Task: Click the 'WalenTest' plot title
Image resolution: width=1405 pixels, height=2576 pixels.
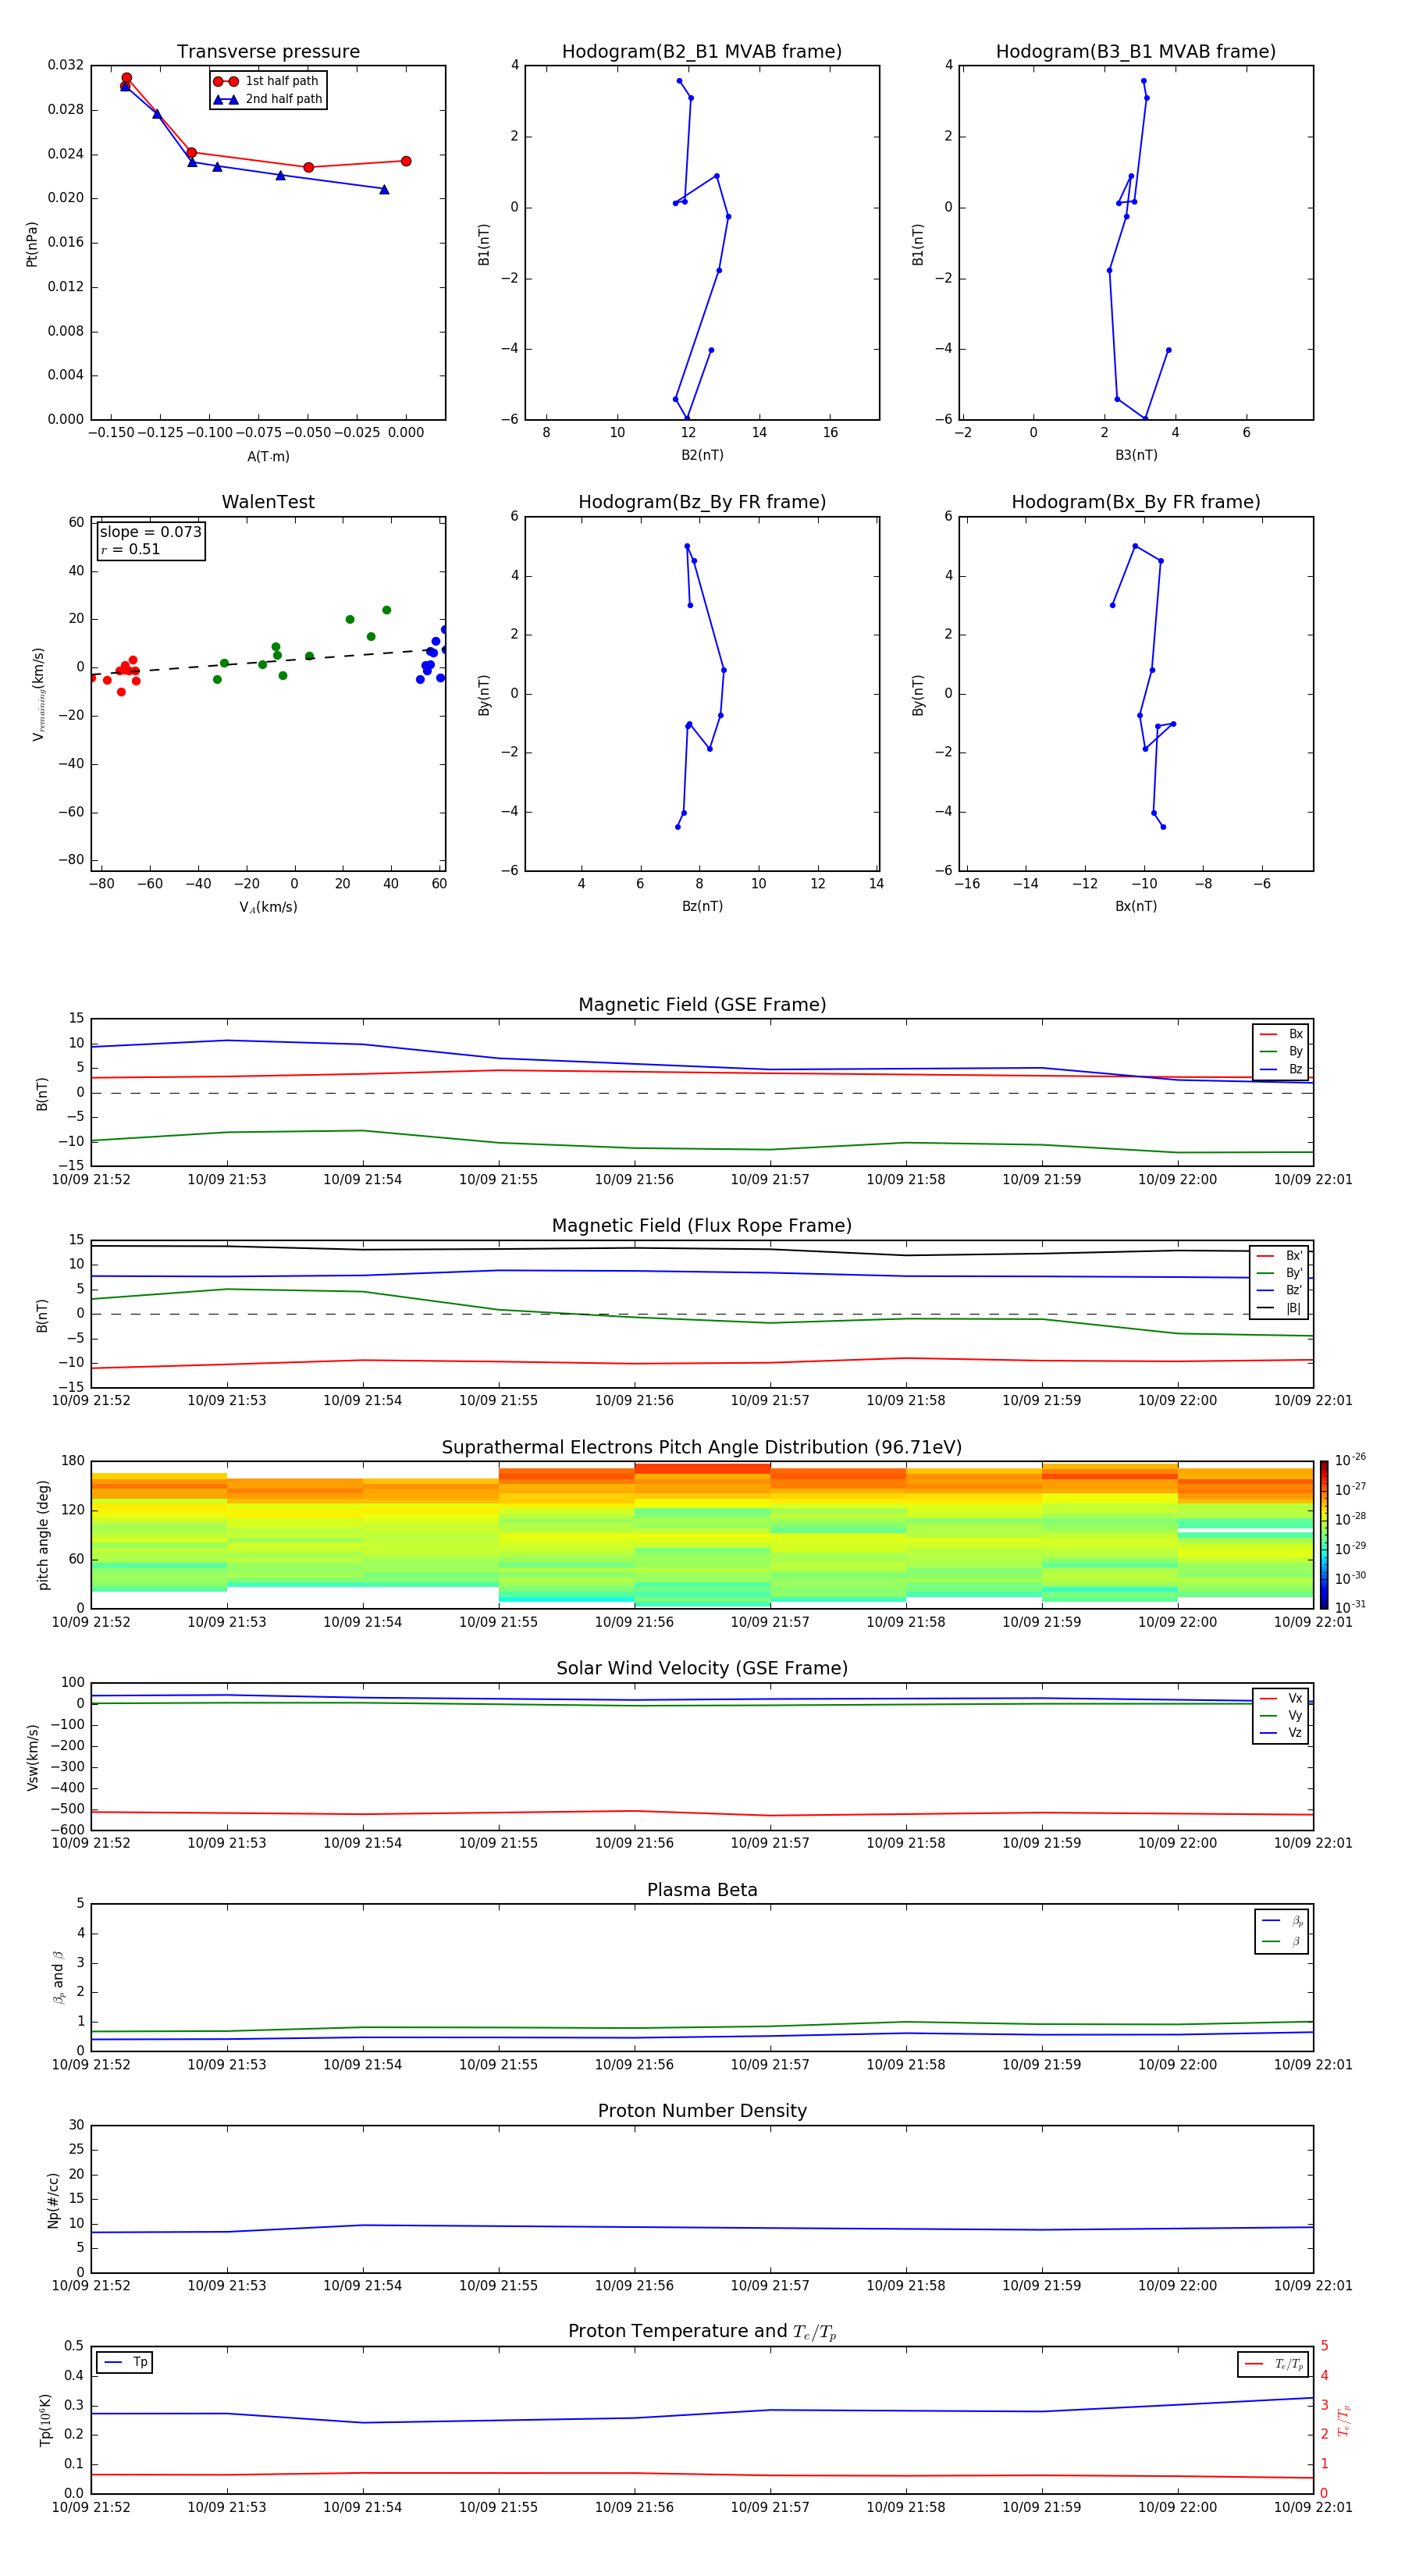Action: tap(268, 502)
